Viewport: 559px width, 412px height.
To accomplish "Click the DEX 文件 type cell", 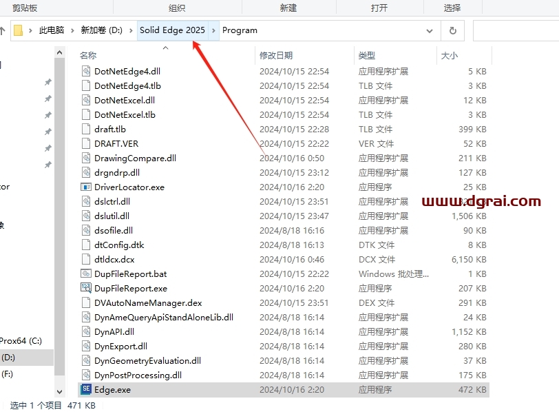I will pos(377,303).
